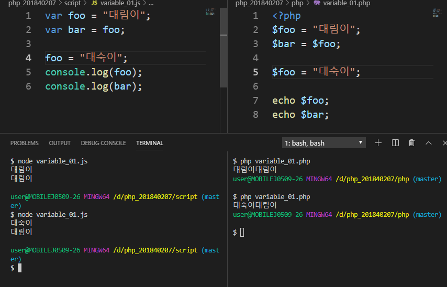Split the terminal with the split icon
Image resolution: width=447 pixels, height=287 pixels.
pos(395,143)
